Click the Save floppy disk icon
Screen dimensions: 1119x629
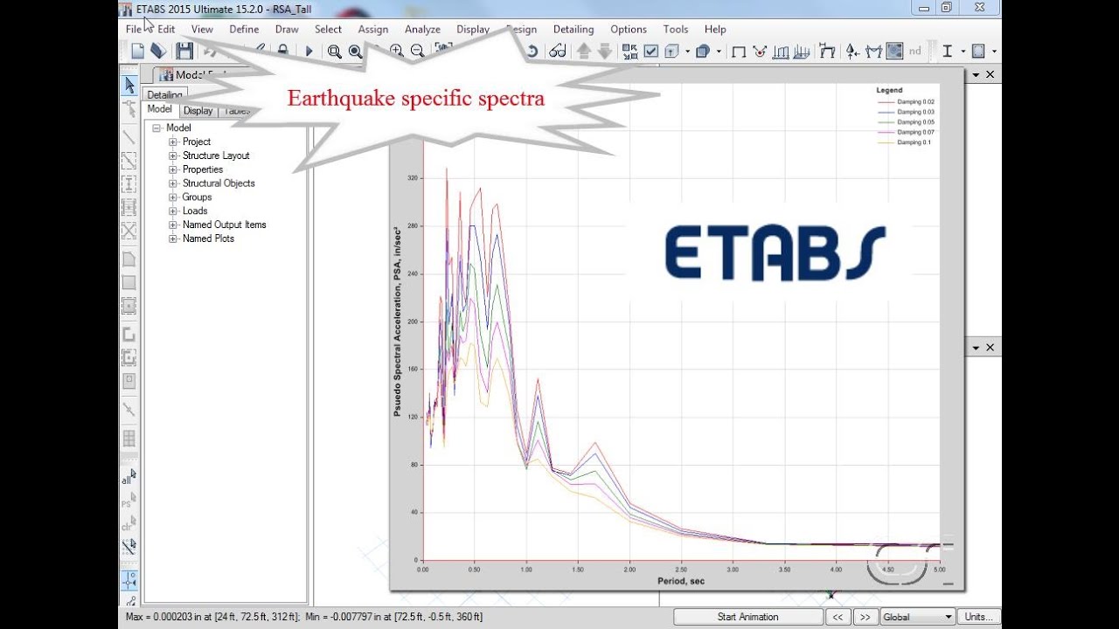(x=184, y=52)
